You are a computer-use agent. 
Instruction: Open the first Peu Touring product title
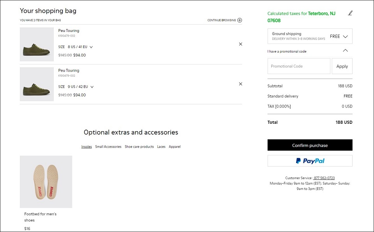[69, 30]
